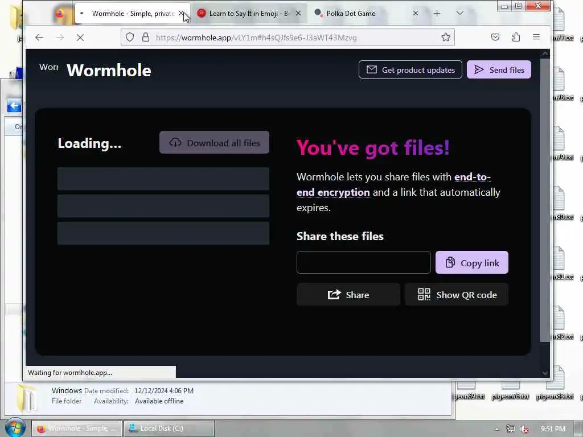Image resolution: width=583 pixels, height=437 pixels.
Task: Open the tracking protection shield icon
Action: coord(130,37)
